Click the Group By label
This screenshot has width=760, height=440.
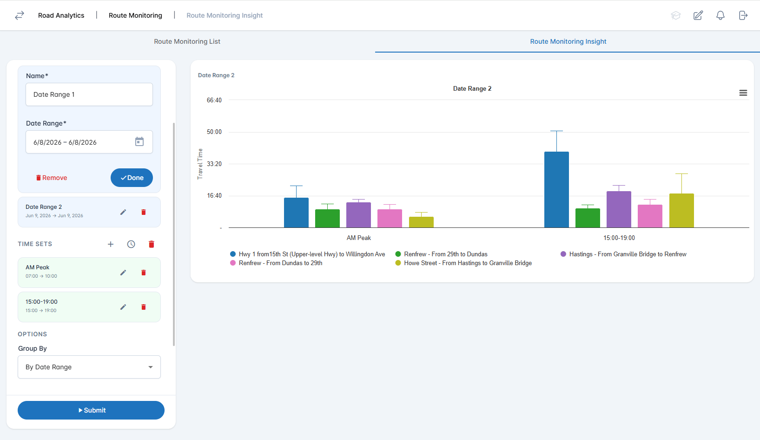(33, 348)
